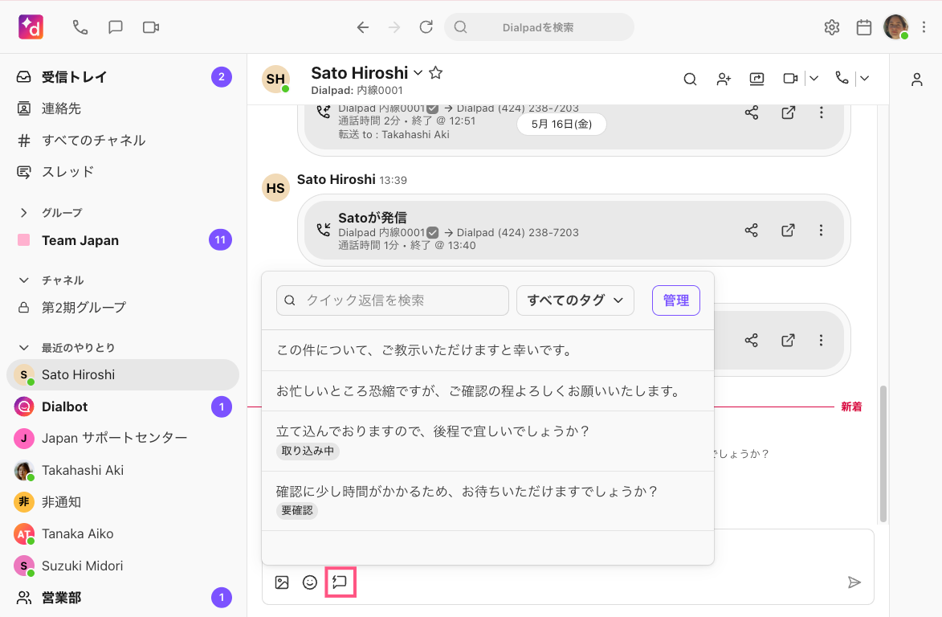The image size is (942, 617).
Task: Open スレッド threads
Action: (x=123, y=172)
